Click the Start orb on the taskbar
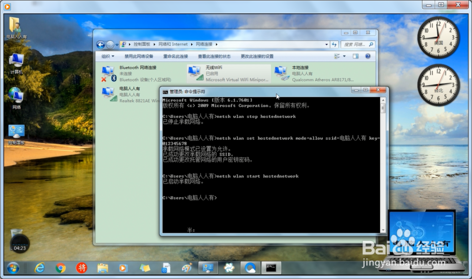This screenshot has height=279, width=472. (x=13, y=268)
